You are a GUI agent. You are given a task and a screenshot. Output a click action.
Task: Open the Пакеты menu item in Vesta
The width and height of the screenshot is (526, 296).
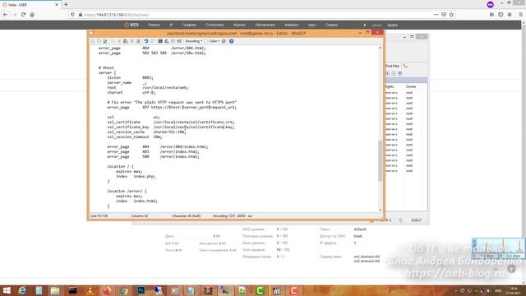click(154, 25)
